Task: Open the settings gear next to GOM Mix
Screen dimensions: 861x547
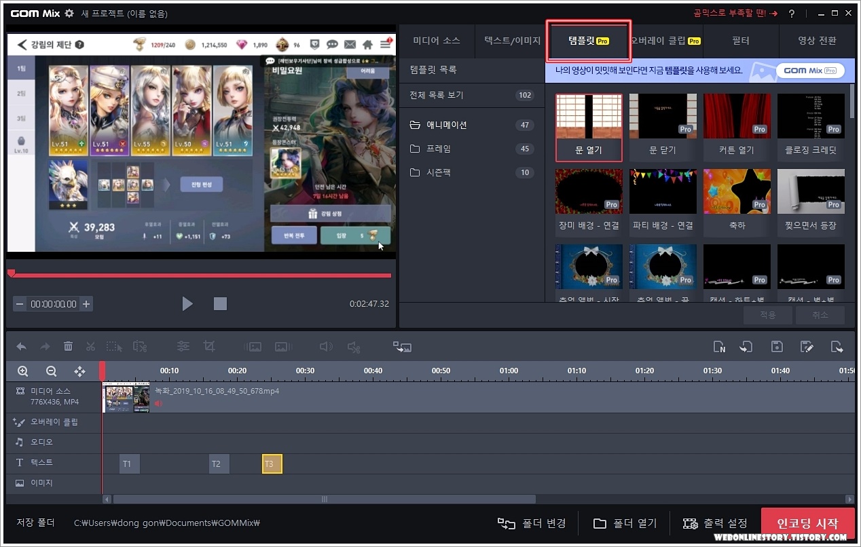Action: click(x=69, y=14)
